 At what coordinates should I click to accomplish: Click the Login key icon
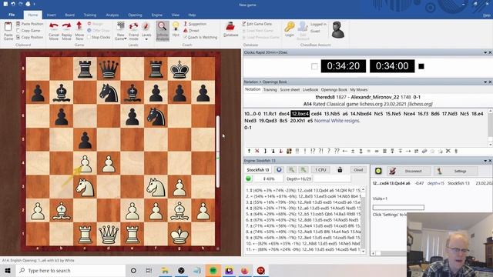coord(290,27)
